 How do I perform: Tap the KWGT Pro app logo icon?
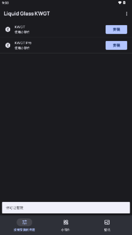8,45
